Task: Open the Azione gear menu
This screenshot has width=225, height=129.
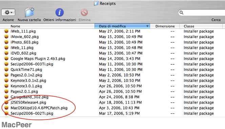Action: point(8,13)
